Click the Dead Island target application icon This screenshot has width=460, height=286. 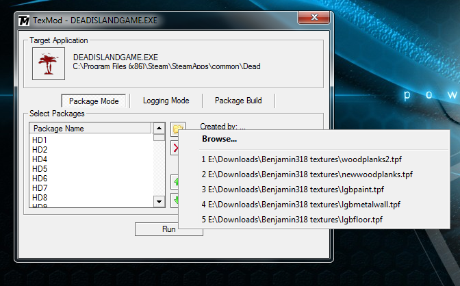(49, 64)
